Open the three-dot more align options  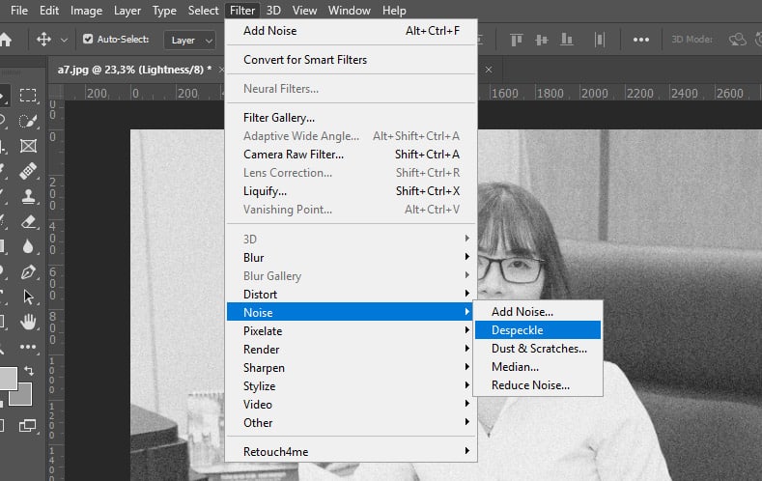640,40
